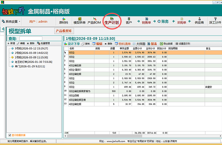Open the 原材料 raw materials module
Viewport: 222px width, 145px height.
pos(64,21)
